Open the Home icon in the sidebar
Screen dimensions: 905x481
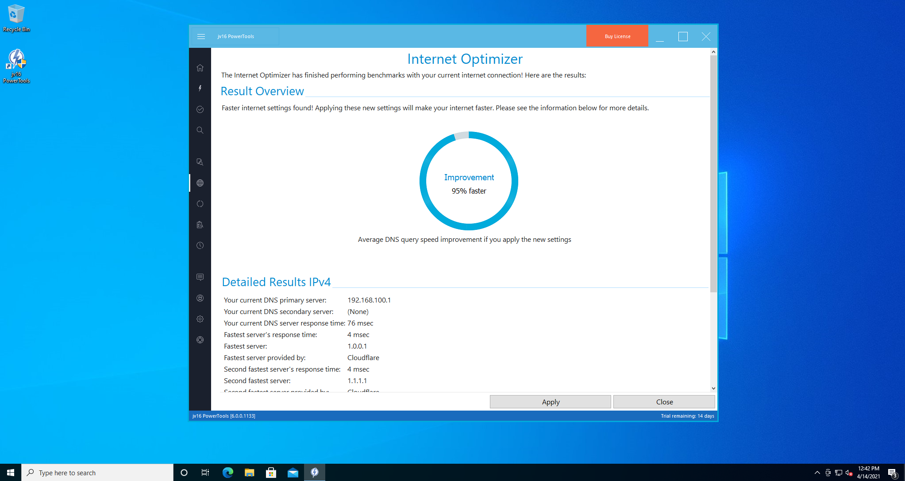200,68
